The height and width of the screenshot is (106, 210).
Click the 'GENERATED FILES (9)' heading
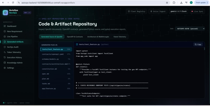click(x=49, y=45)
